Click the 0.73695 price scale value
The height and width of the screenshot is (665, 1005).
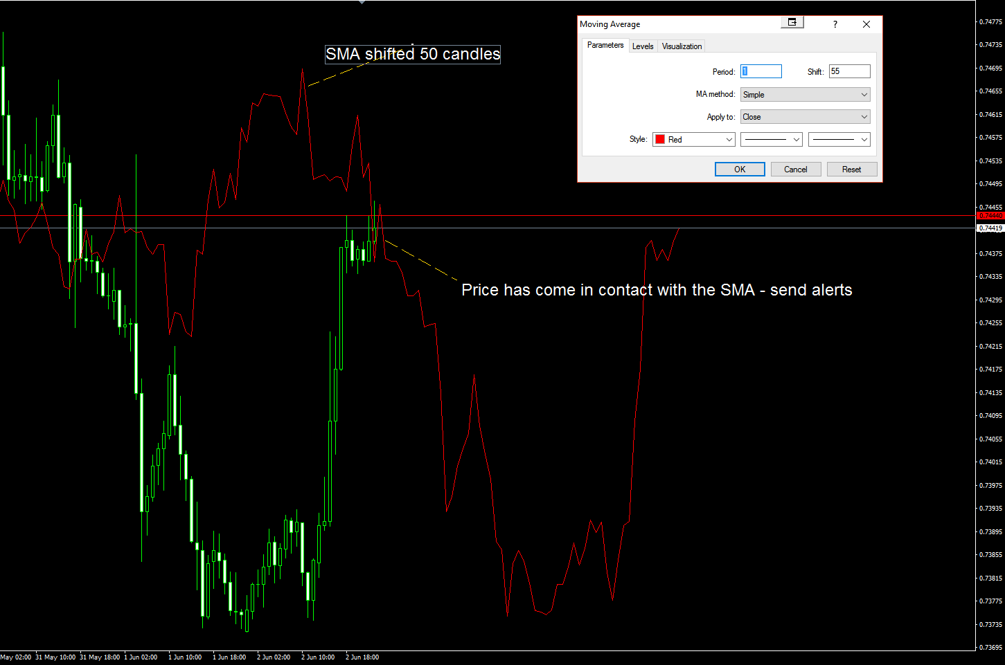point(991,648)
